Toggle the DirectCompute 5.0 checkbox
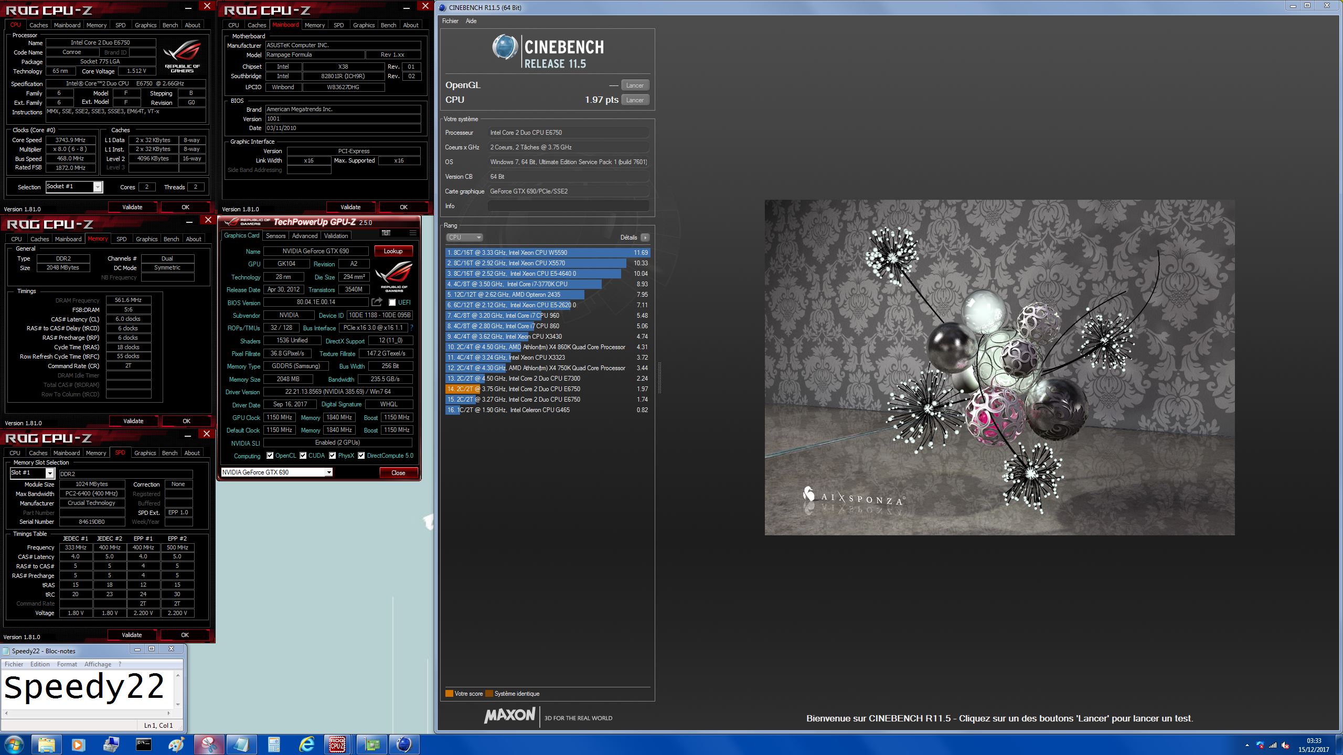1343x755 pixels. tap(361, 456)
